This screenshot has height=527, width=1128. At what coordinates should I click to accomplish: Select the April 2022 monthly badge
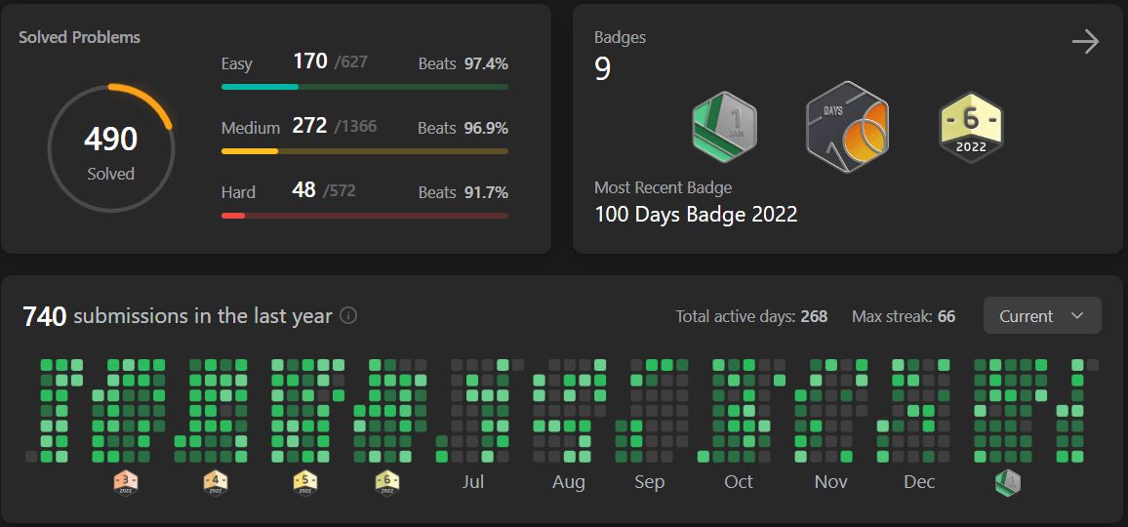click(x=215, y=482)
